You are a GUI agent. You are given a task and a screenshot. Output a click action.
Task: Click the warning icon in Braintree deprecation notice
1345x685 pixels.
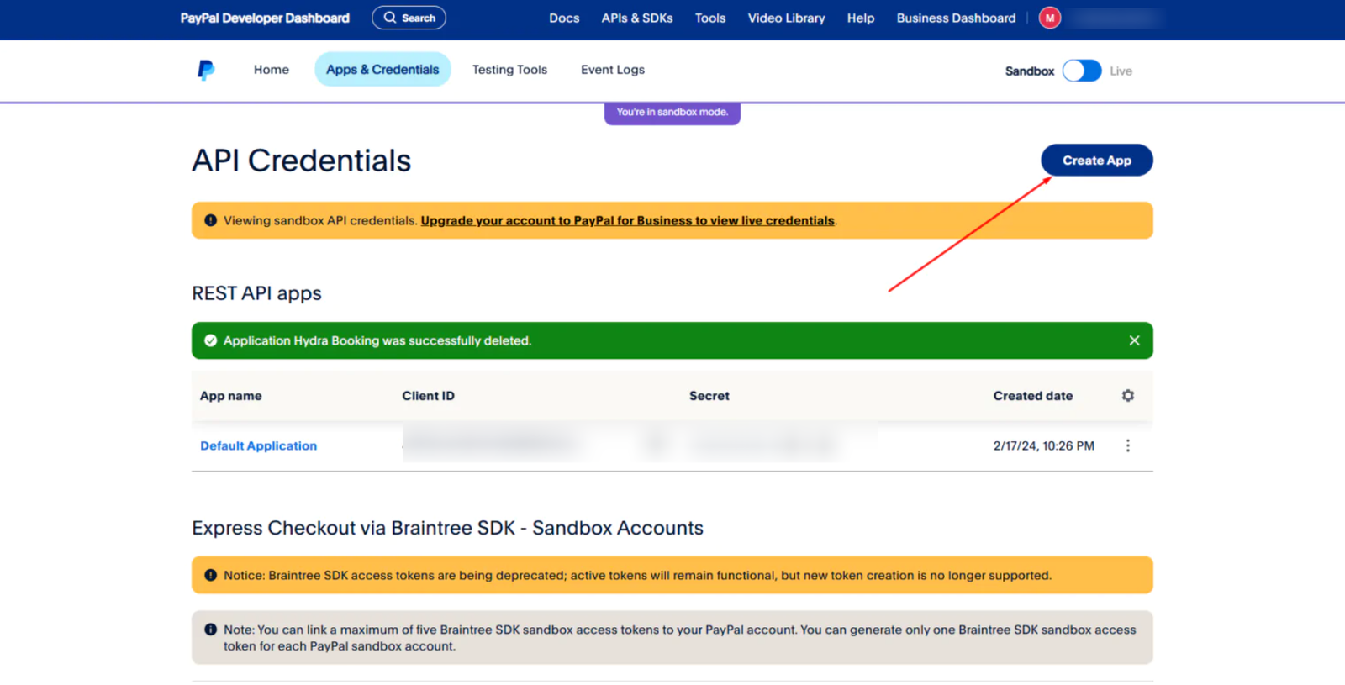click(211, 575)
